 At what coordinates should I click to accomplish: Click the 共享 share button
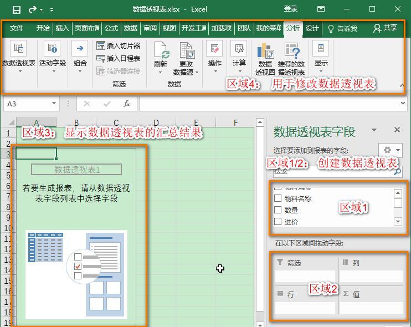click(x=385, y=28)
